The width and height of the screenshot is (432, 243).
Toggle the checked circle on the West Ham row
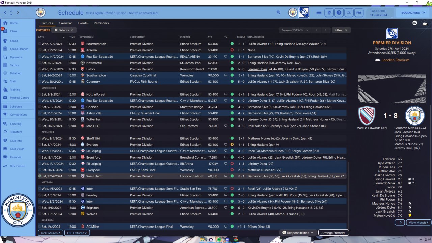coord(39,176)
